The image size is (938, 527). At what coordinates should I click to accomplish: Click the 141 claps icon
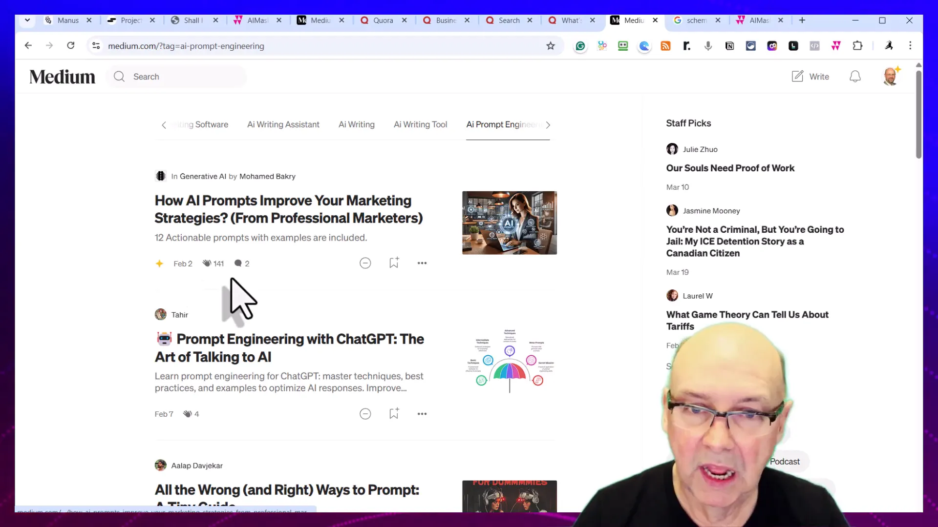[207, 263]
